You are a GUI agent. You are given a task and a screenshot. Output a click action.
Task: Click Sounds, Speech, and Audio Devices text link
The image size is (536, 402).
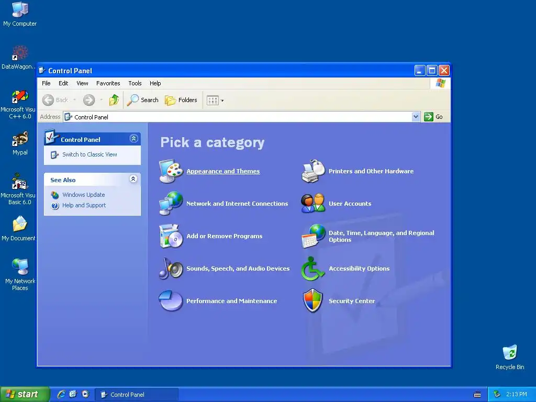pyautogui.click(x=238, y=269)
